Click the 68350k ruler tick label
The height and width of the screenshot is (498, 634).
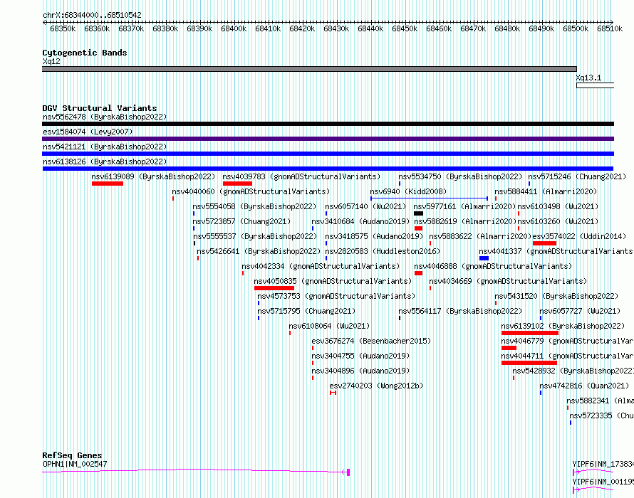(63, 28)
